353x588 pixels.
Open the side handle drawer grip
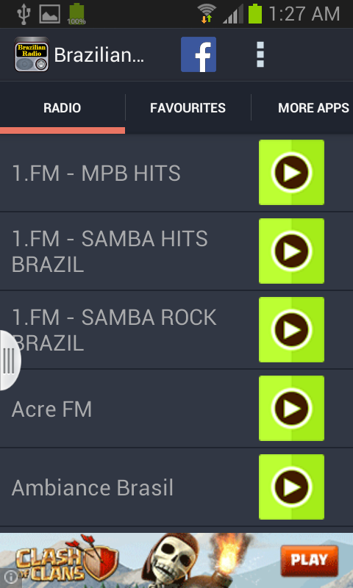point(9,360)
